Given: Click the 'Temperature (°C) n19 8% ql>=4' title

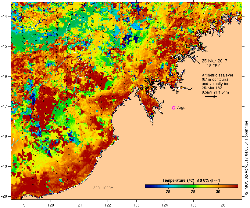Looking at the screenshot, I should [191, 180].
